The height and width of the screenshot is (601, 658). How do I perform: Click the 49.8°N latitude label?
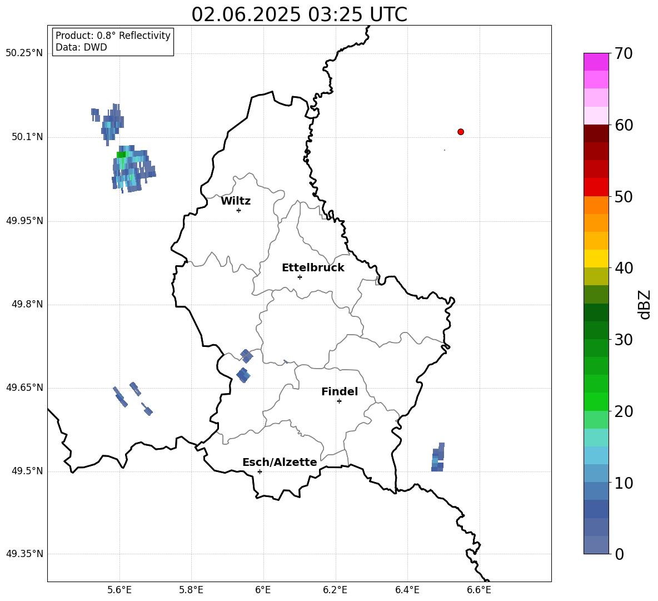pos(27,304)
